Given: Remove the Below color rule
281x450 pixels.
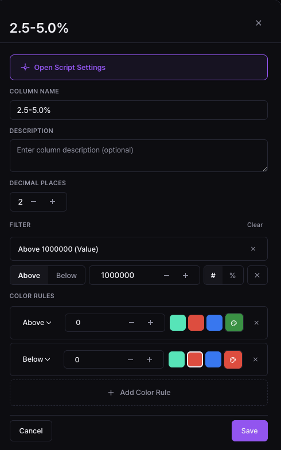Looking at the screenshot, I should point(255,359).
